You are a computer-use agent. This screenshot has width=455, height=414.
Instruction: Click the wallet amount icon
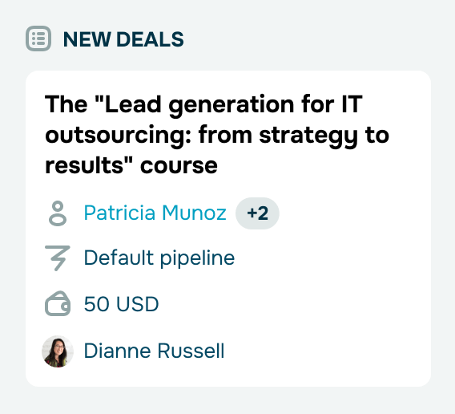[x=58, y=303]
